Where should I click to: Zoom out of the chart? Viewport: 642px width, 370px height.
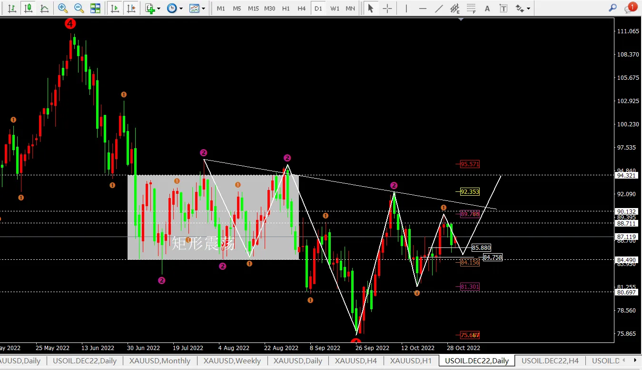click(79, 8)
